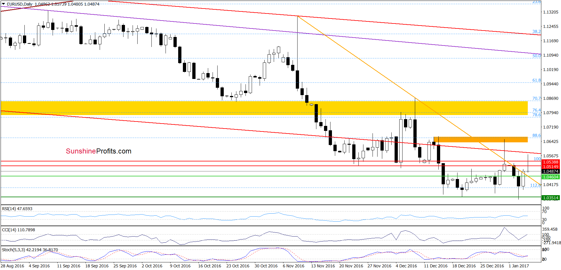The width and height of the screenshot is (561, 270).
Task: Click the black current price label 1.04874
Action: 550,171
